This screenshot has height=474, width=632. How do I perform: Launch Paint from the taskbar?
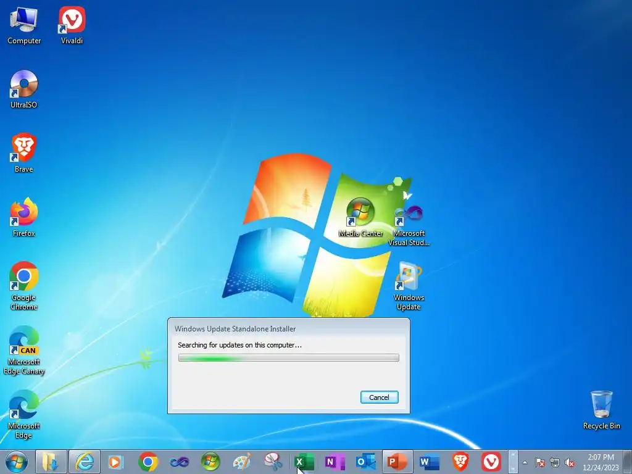click(x=242, y=462)
